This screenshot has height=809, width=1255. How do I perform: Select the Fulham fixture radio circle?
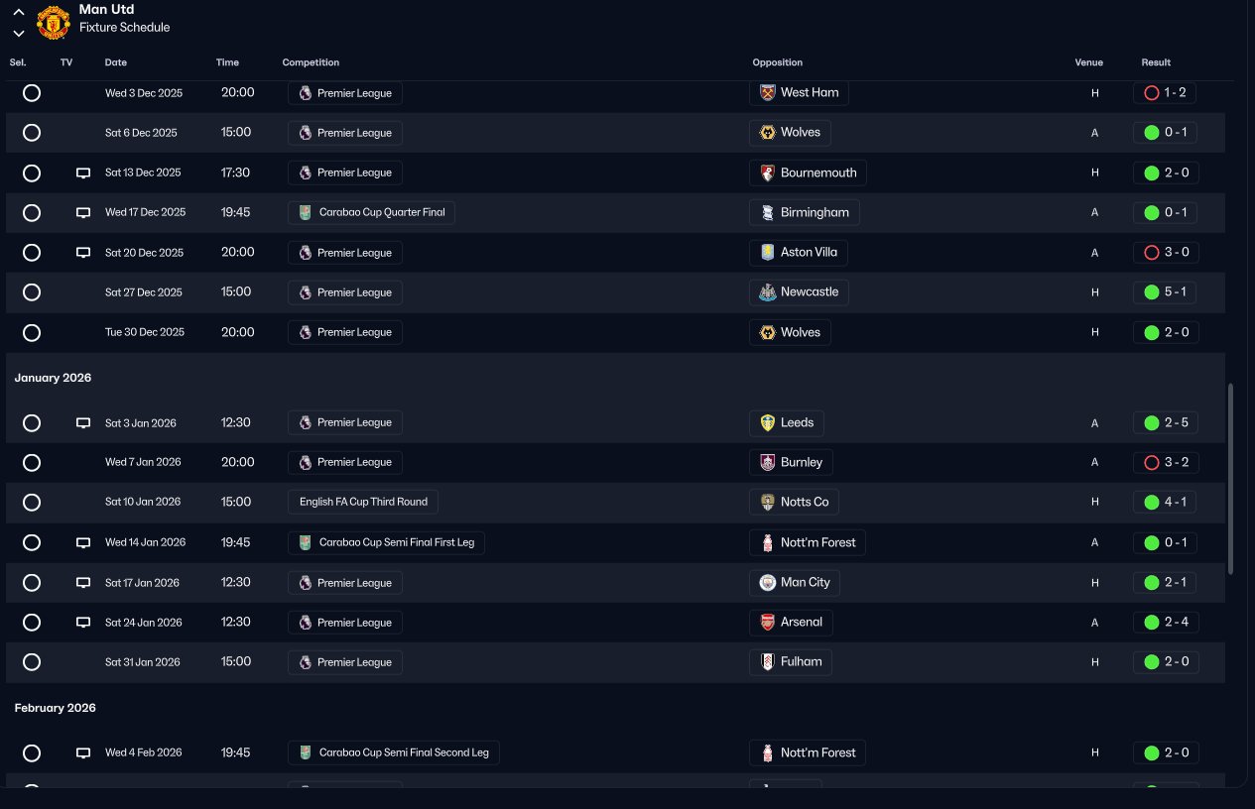point(32,661)
